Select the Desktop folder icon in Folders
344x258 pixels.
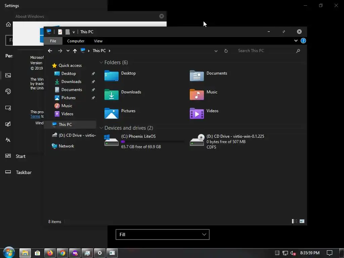[x=112, y=76]
